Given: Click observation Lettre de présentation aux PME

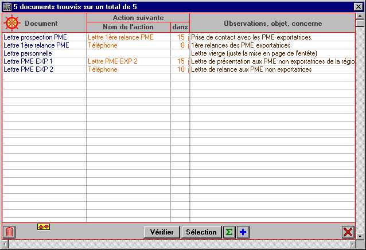Looking at the screenshot, I should [x=272, y=61].
